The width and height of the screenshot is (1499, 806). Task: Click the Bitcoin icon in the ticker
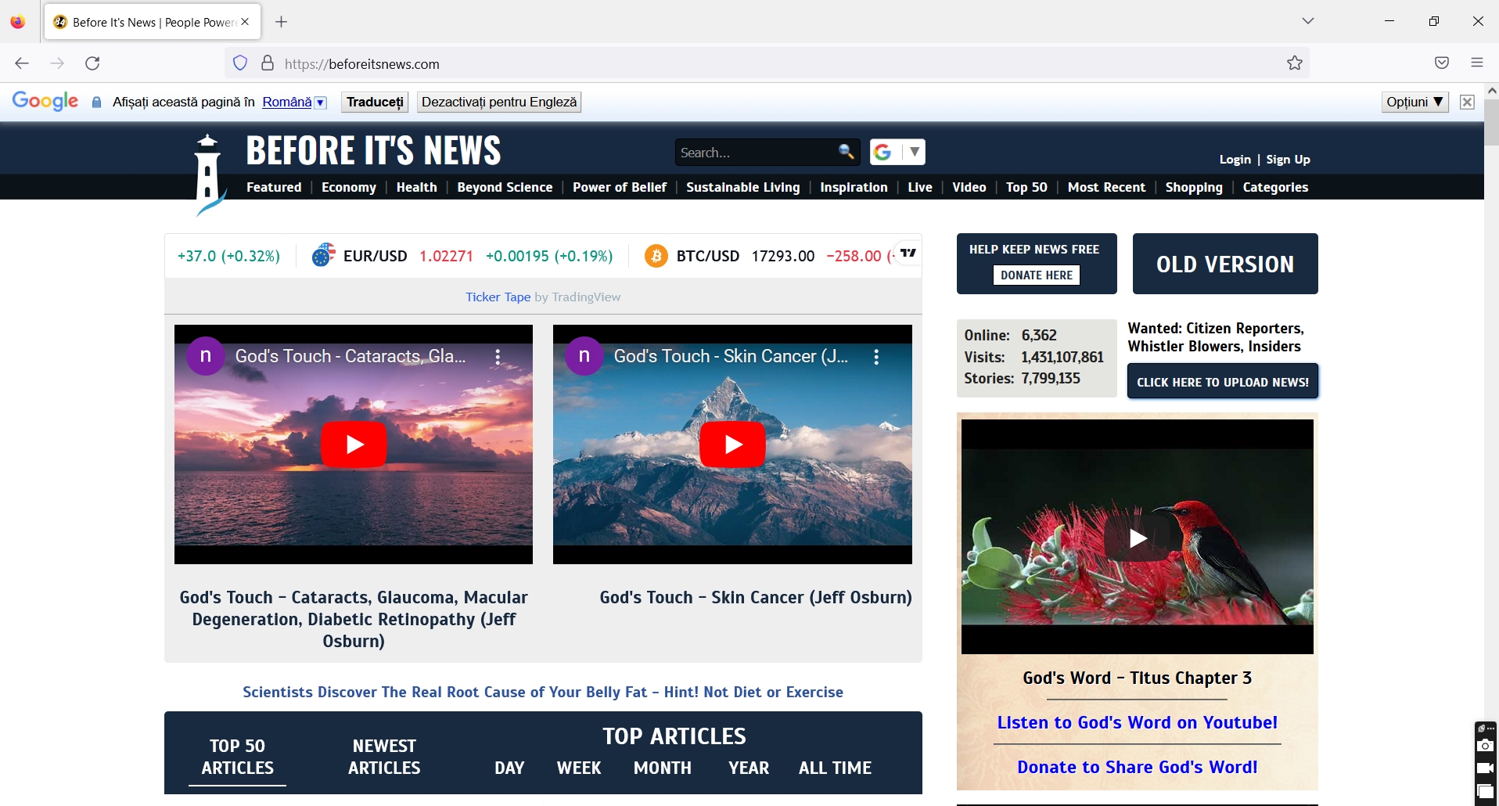pyautogui.click(x=656, y=255)
